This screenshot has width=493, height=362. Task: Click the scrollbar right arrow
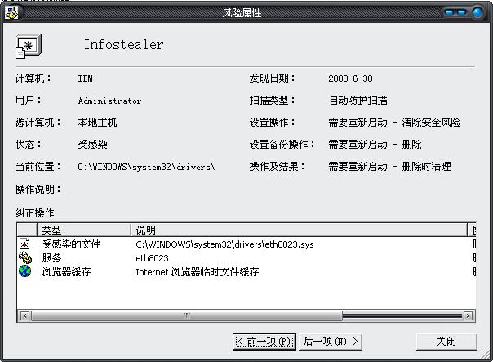(468, 315)
